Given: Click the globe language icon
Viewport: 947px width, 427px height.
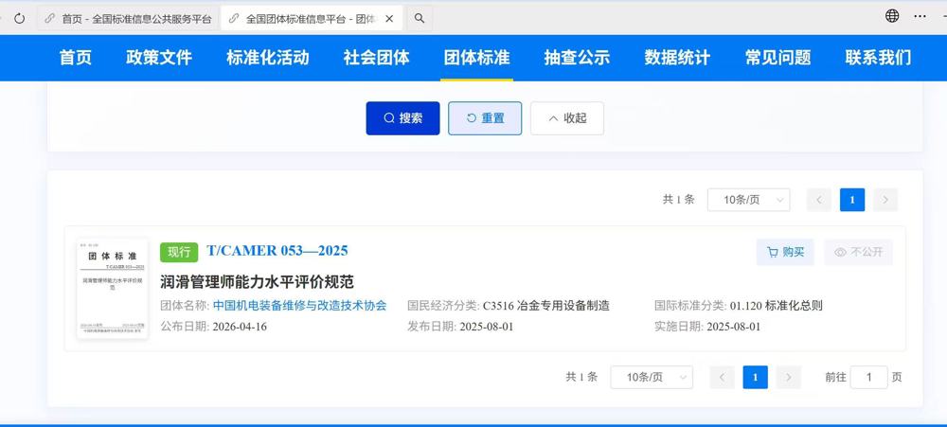Looking at the screenshot, I should (x=892, y=16).
